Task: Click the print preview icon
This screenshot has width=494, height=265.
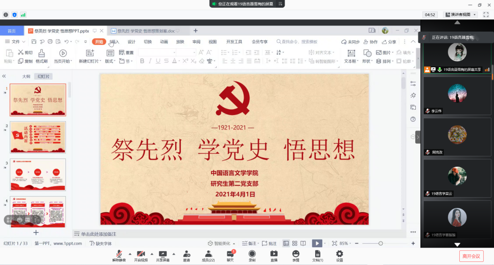Action: click(x=58, y=41)
